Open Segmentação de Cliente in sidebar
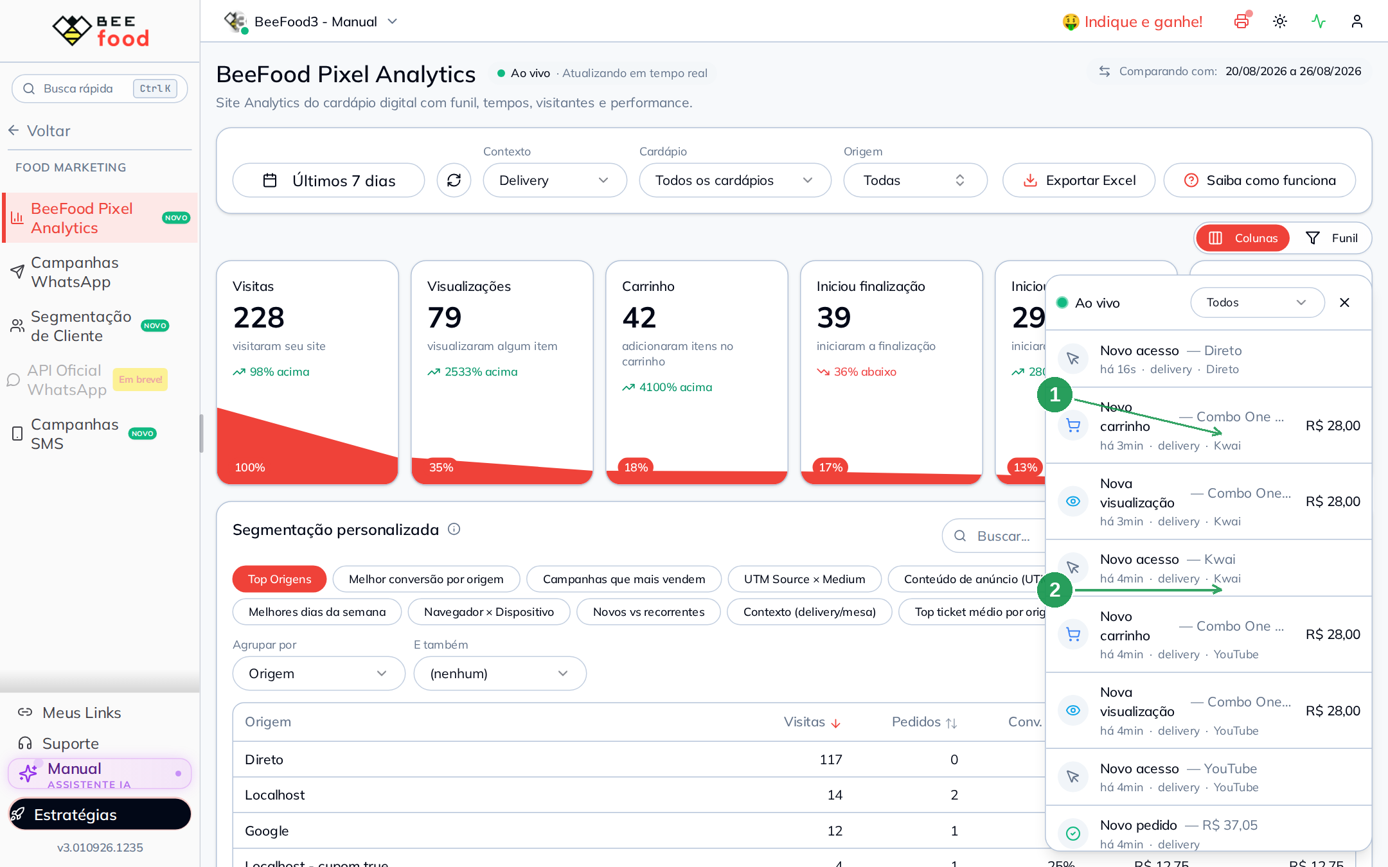The height and width of the screenshot is (867, 1388). 100,326
